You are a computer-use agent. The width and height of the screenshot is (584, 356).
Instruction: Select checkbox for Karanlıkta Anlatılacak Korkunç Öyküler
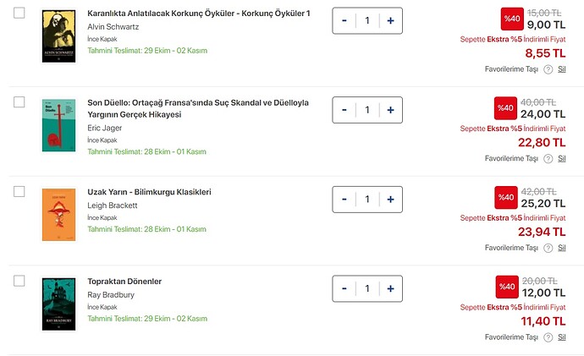tap(19, 14)
